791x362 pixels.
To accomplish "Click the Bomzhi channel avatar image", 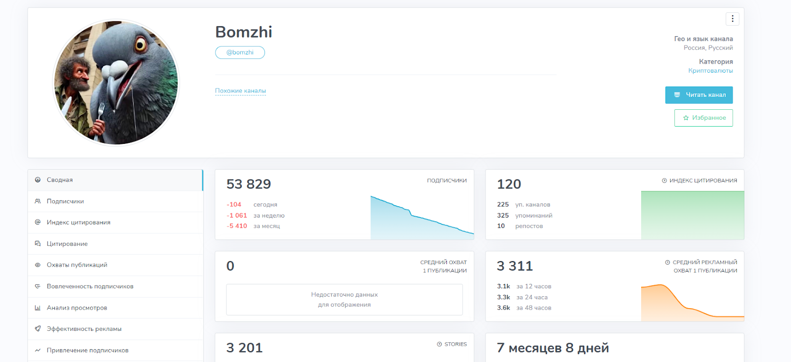I will (x=116, y=83).
